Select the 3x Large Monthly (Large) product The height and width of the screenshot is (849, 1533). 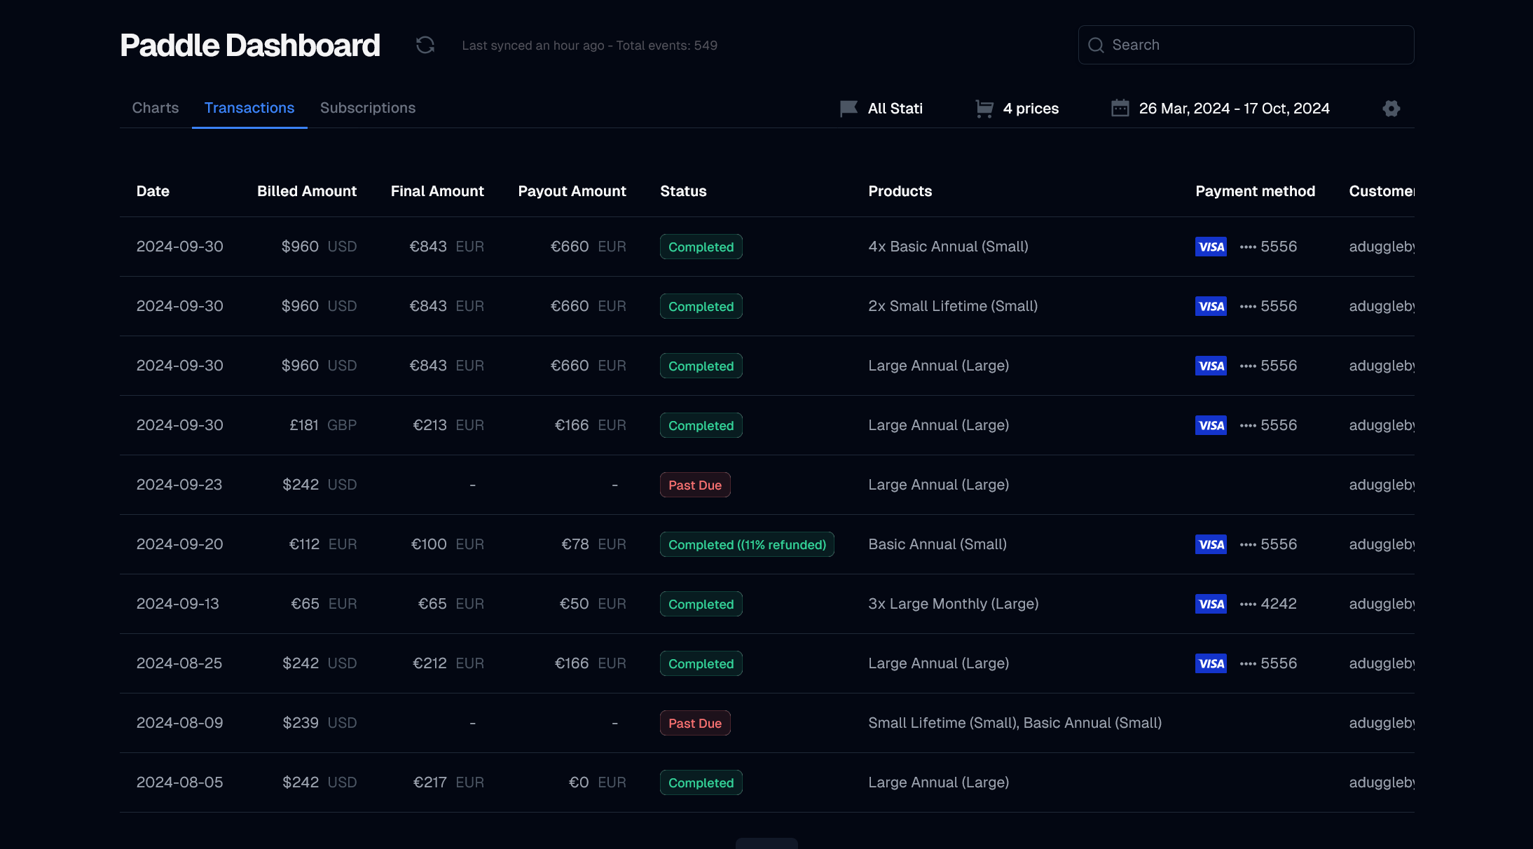954,604
